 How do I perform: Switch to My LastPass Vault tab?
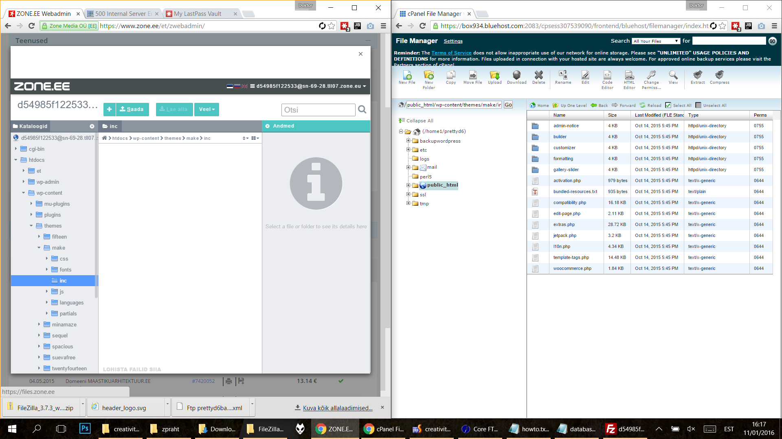(198, 13)
